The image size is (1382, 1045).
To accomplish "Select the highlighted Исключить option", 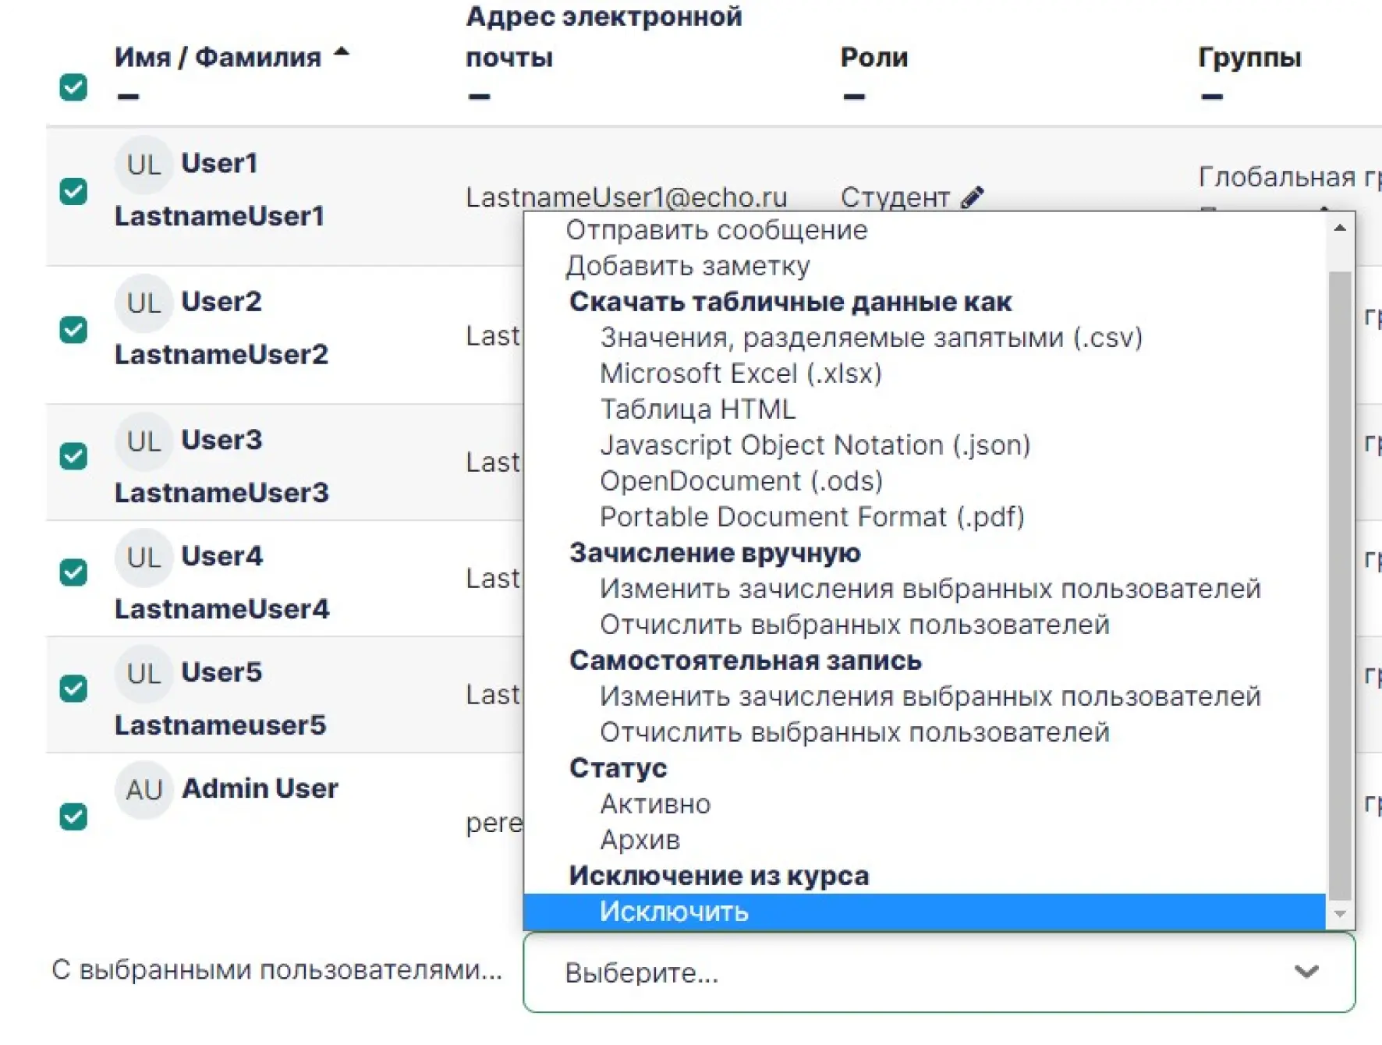I will [x=924, y=912].
